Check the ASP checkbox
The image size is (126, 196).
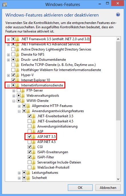[29, 131]
